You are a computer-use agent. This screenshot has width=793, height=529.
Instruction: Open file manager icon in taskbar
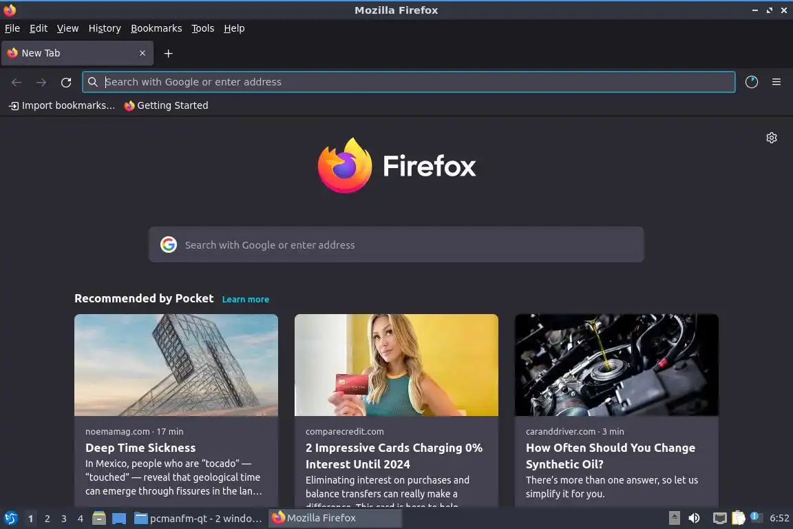click(x=99, y=519)
